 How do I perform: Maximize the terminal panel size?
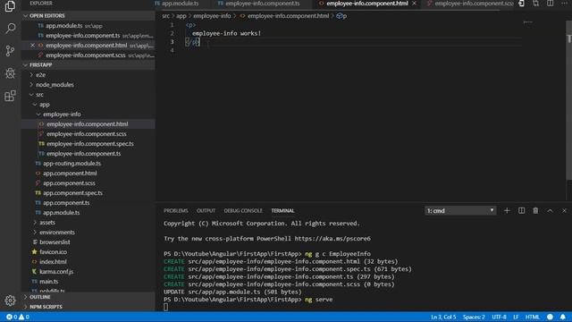click(550, 211)
